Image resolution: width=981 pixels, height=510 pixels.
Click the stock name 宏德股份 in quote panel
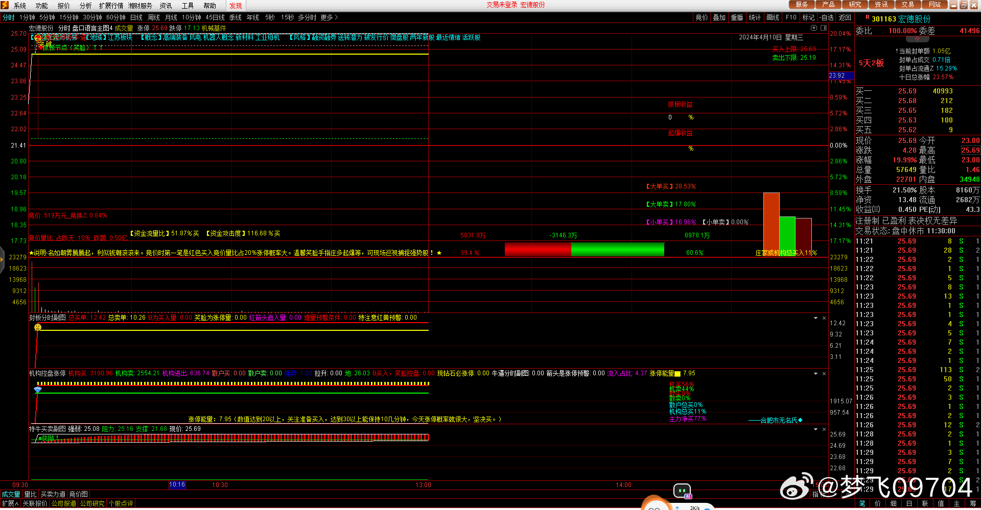pos(915,19)
